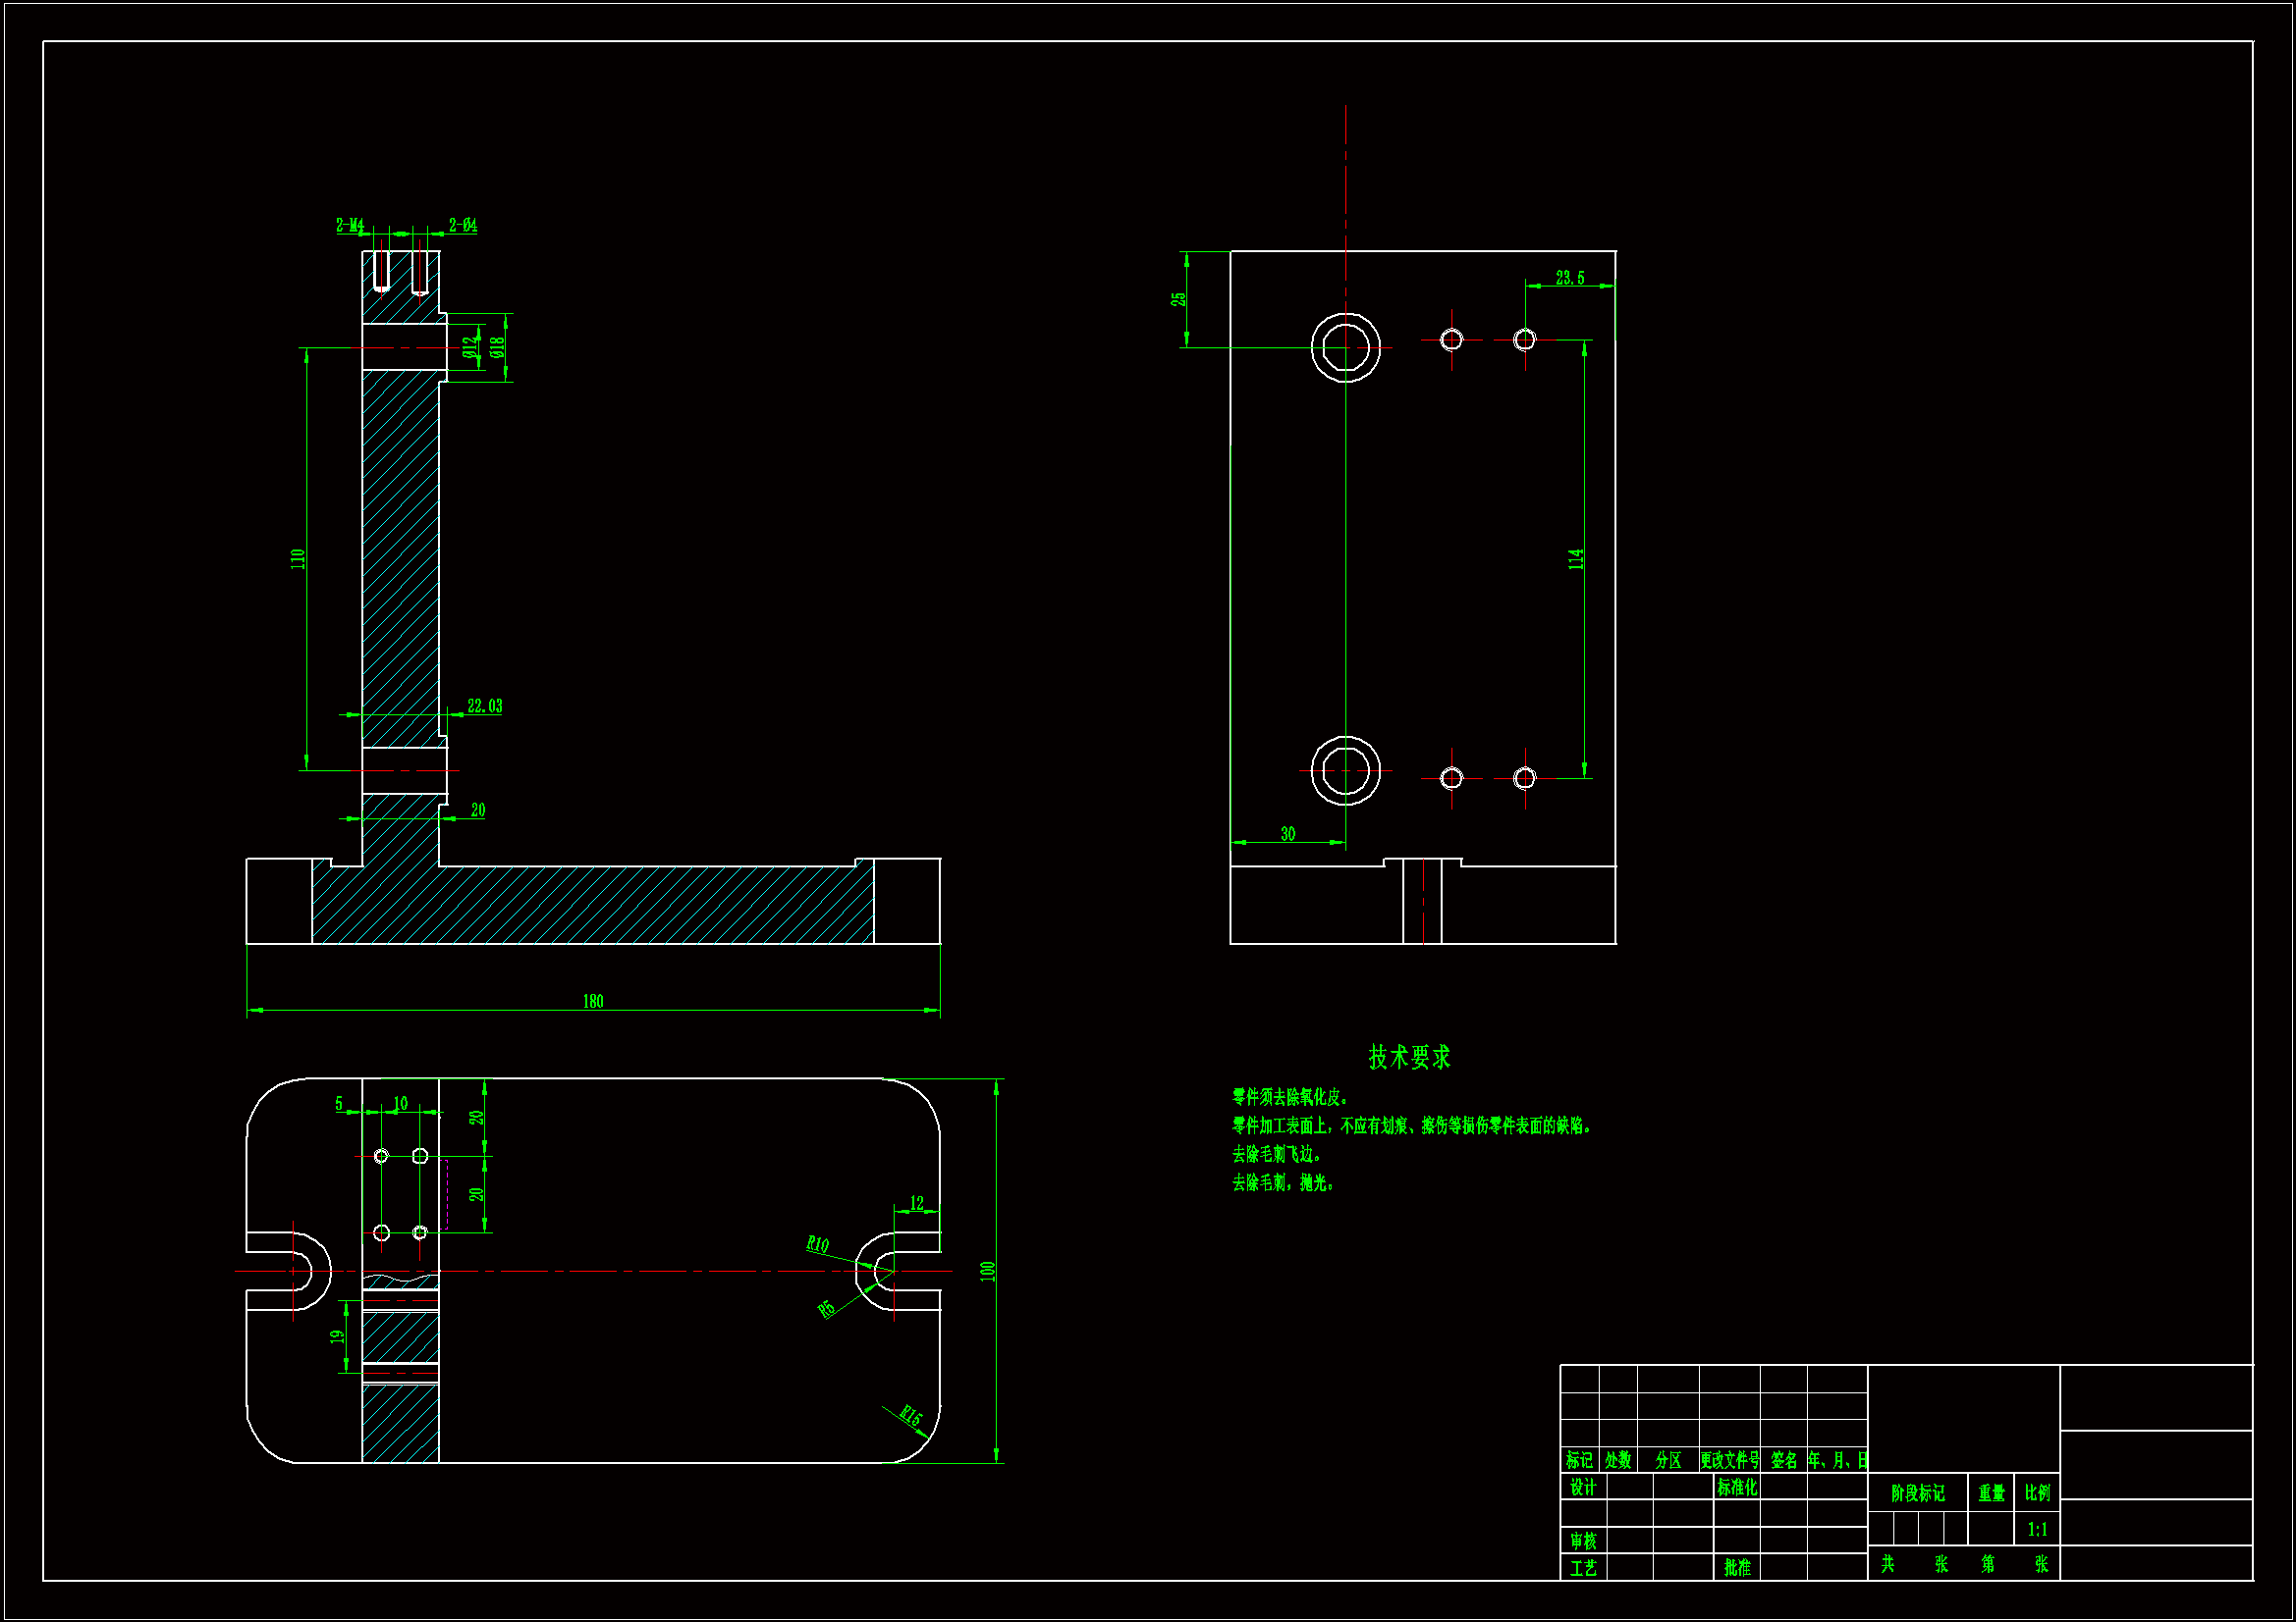2296x1622 pixels.
Task: Click the 114 hole spacing dimension
Action: coord(1576,558)
